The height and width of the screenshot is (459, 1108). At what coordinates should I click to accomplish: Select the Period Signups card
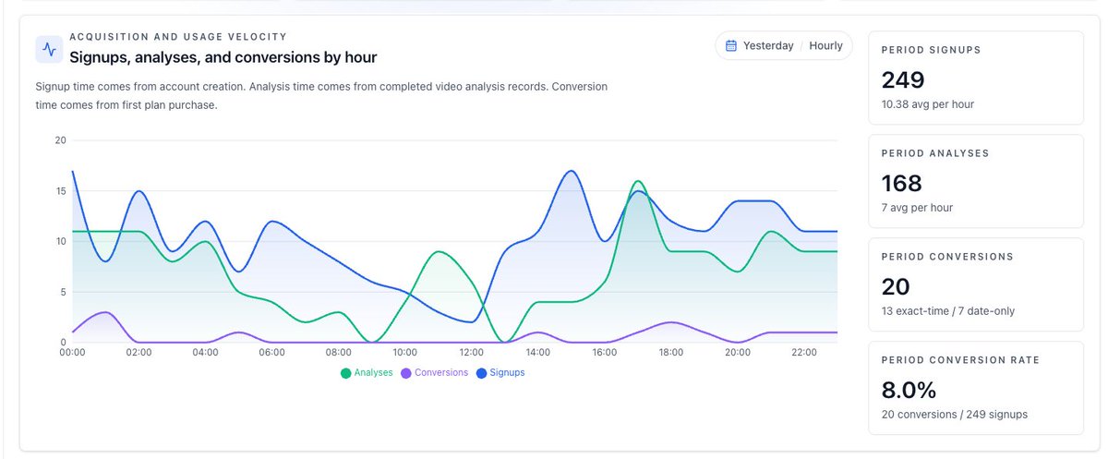976,78
